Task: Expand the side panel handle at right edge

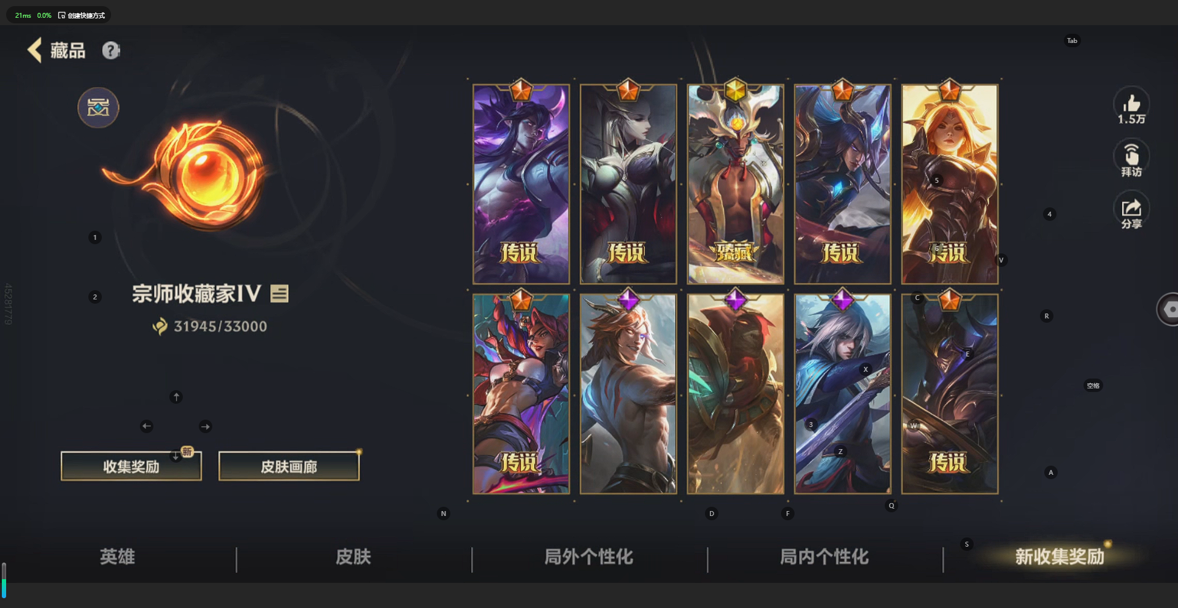Action: [x=1168, y=310]
